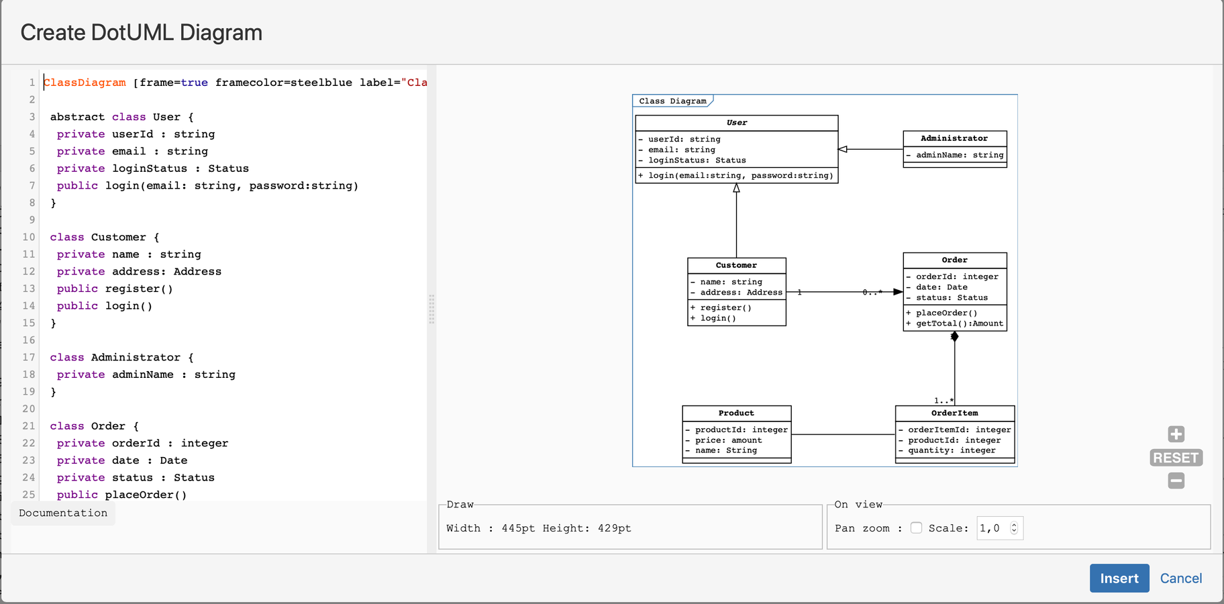The height and width of the screenshot is (604, 1224).
Task: Click code line 'private orderId : integer'
Action: [x=142, y=443]
